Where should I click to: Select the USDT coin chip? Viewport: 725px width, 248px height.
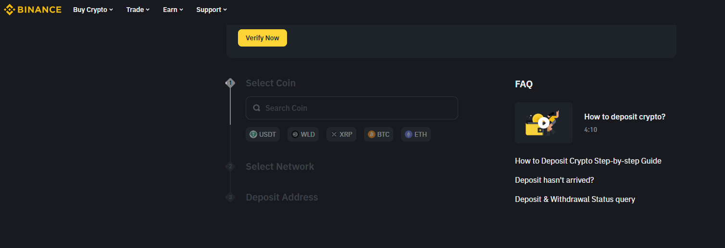[x=262, y=134]
